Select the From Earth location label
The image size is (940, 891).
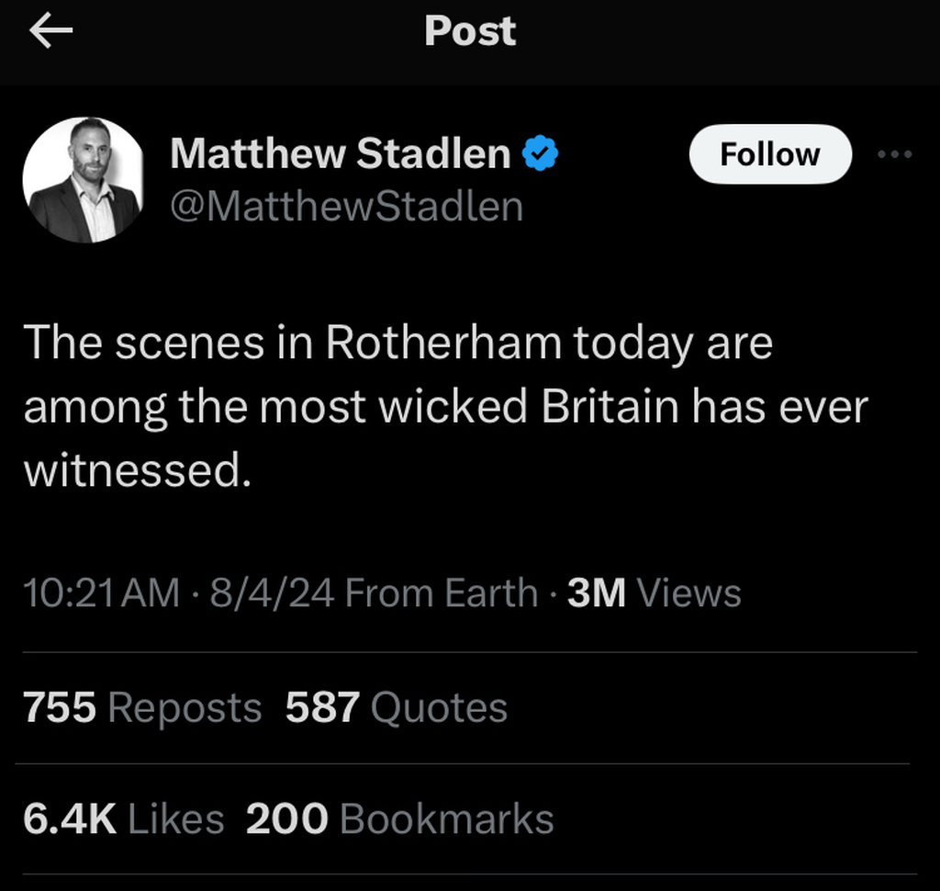(x=442, y=593)
